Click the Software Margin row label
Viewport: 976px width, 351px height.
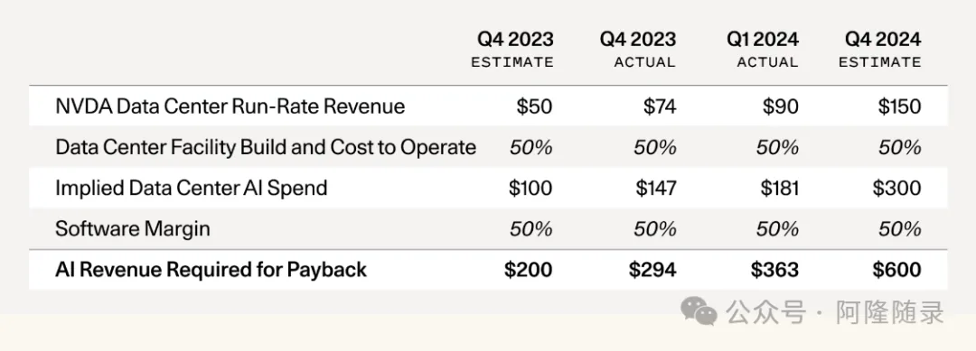[133, 228]
